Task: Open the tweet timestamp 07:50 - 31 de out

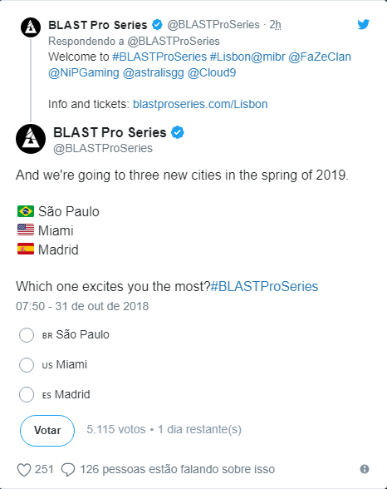Action: click(82, 306)
